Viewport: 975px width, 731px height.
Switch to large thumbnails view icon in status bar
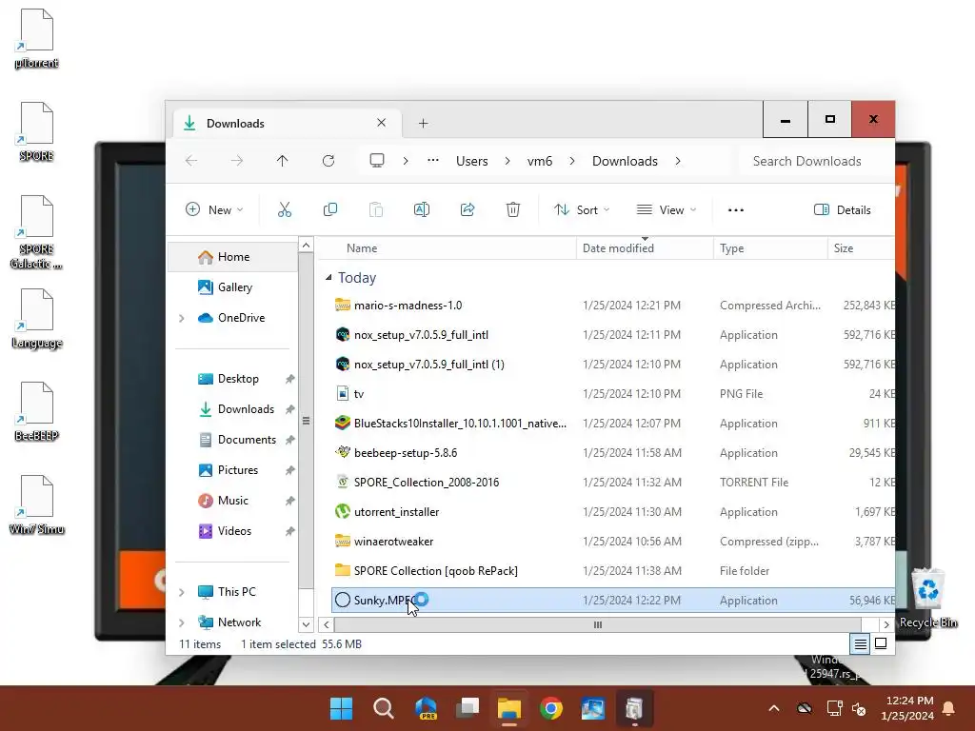click(881, 644)
